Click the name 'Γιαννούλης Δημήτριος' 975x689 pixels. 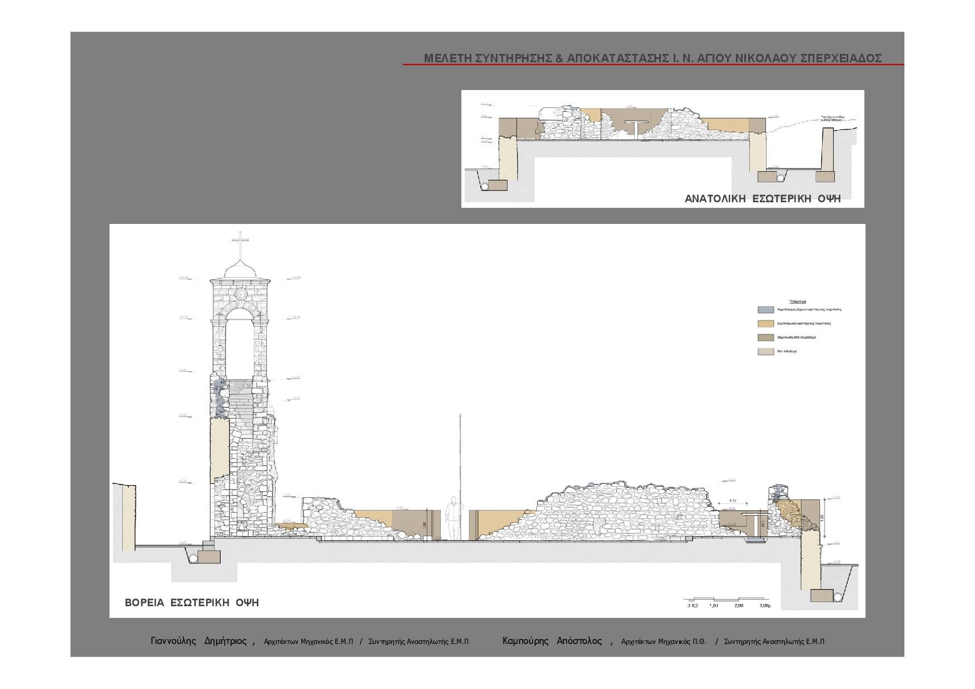point(198,641)
